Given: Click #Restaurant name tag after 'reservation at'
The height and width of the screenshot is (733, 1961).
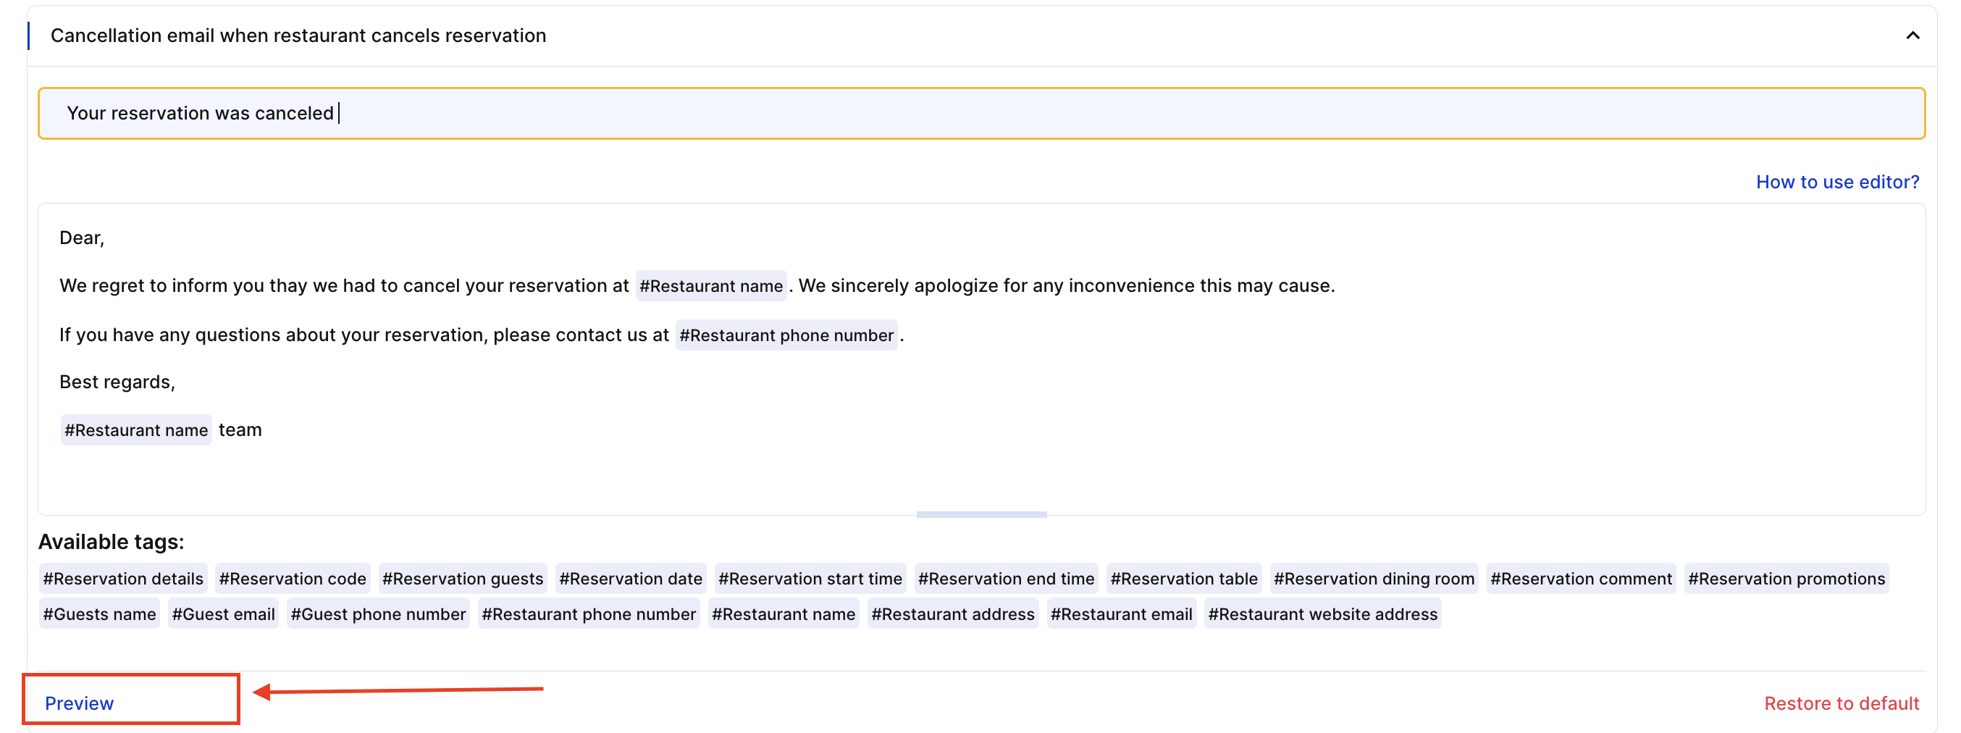Looking at the screenshot, I should (x=711, y=285).
